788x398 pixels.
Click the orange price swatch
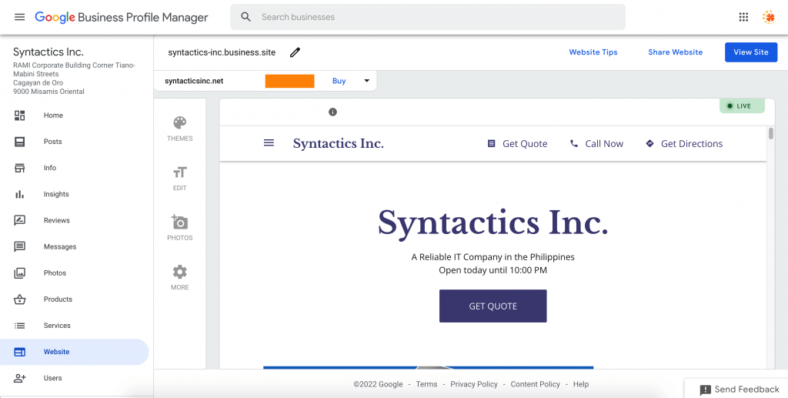[289, 81]
